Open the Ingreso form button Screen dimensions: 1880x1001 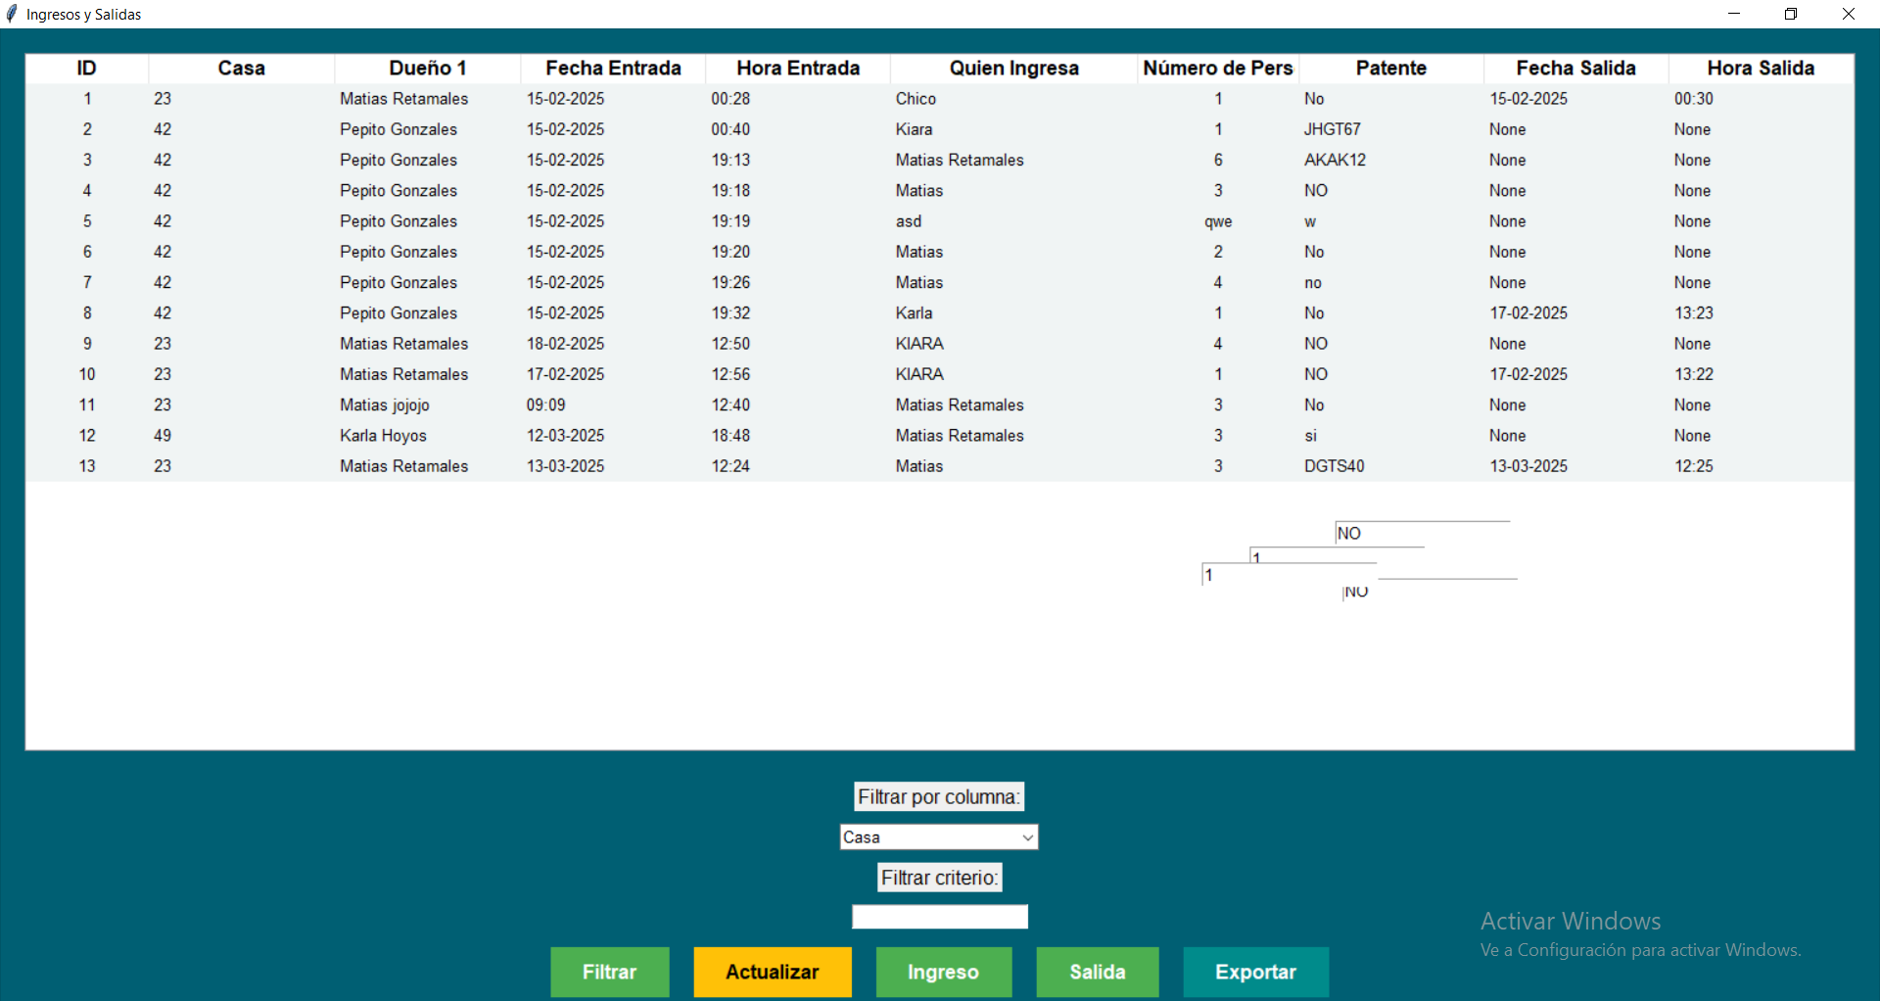(x=943, y=972)
